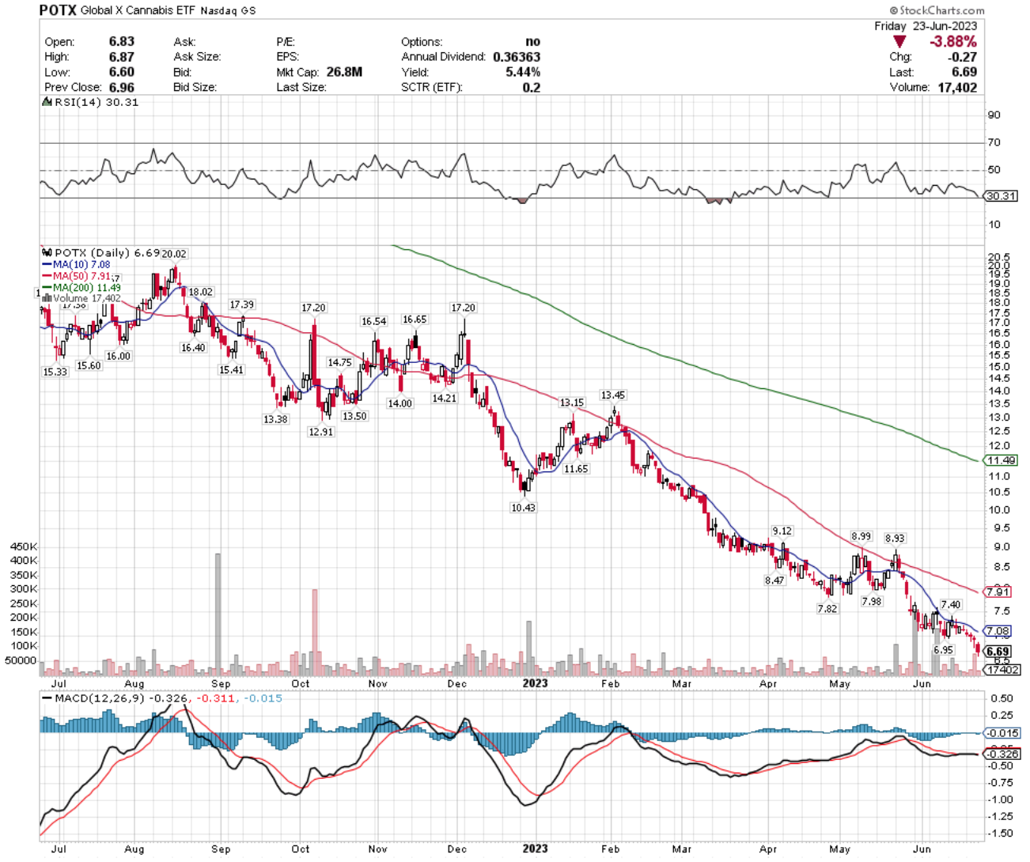Click the 15.33 price label

click(x=55, y=372)
